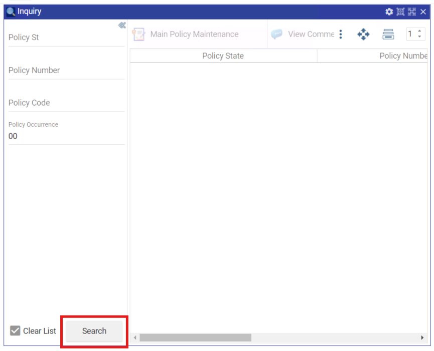
Task: Click the four-way arrows move icon
Action: [363, 34]
